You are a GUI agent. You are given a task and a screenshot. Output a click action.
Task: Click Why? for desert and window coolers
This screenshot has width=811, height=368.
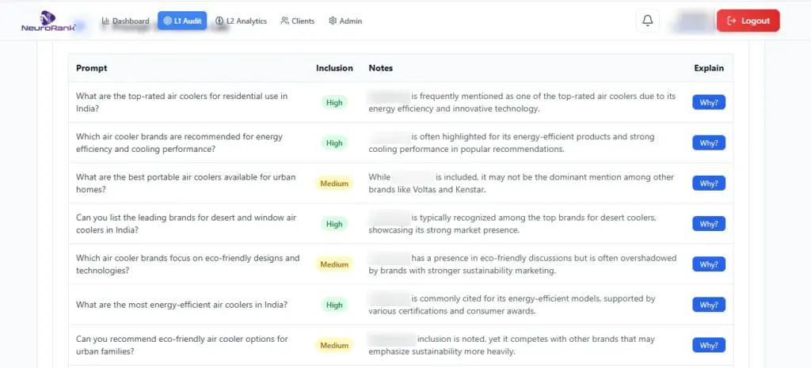coord(709,224)
